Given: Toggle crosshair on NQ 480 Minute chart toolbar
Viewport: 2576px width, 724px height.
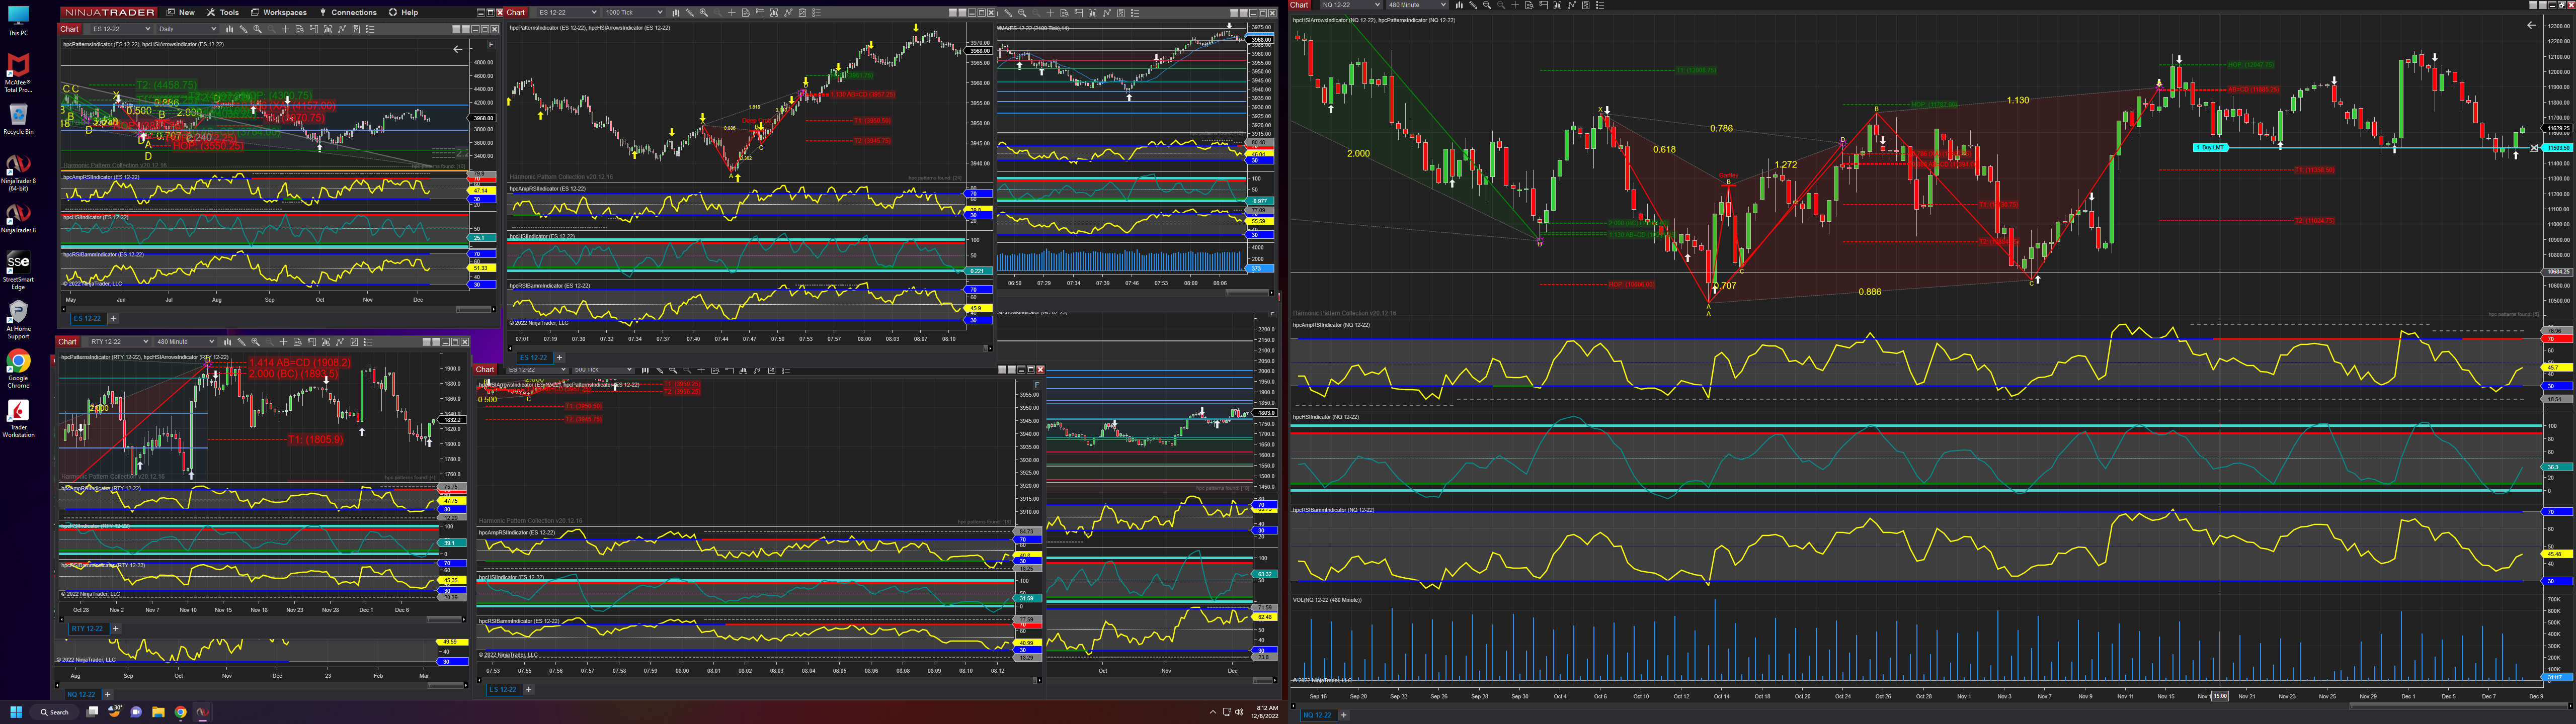Looking at the screenshot, I should tap(1515, 5).
